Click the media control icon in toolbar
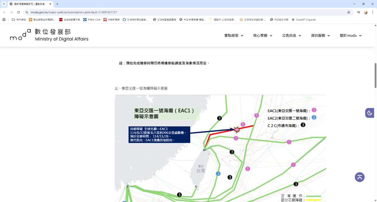Viewport: 377px width, 202px height. 358,12
